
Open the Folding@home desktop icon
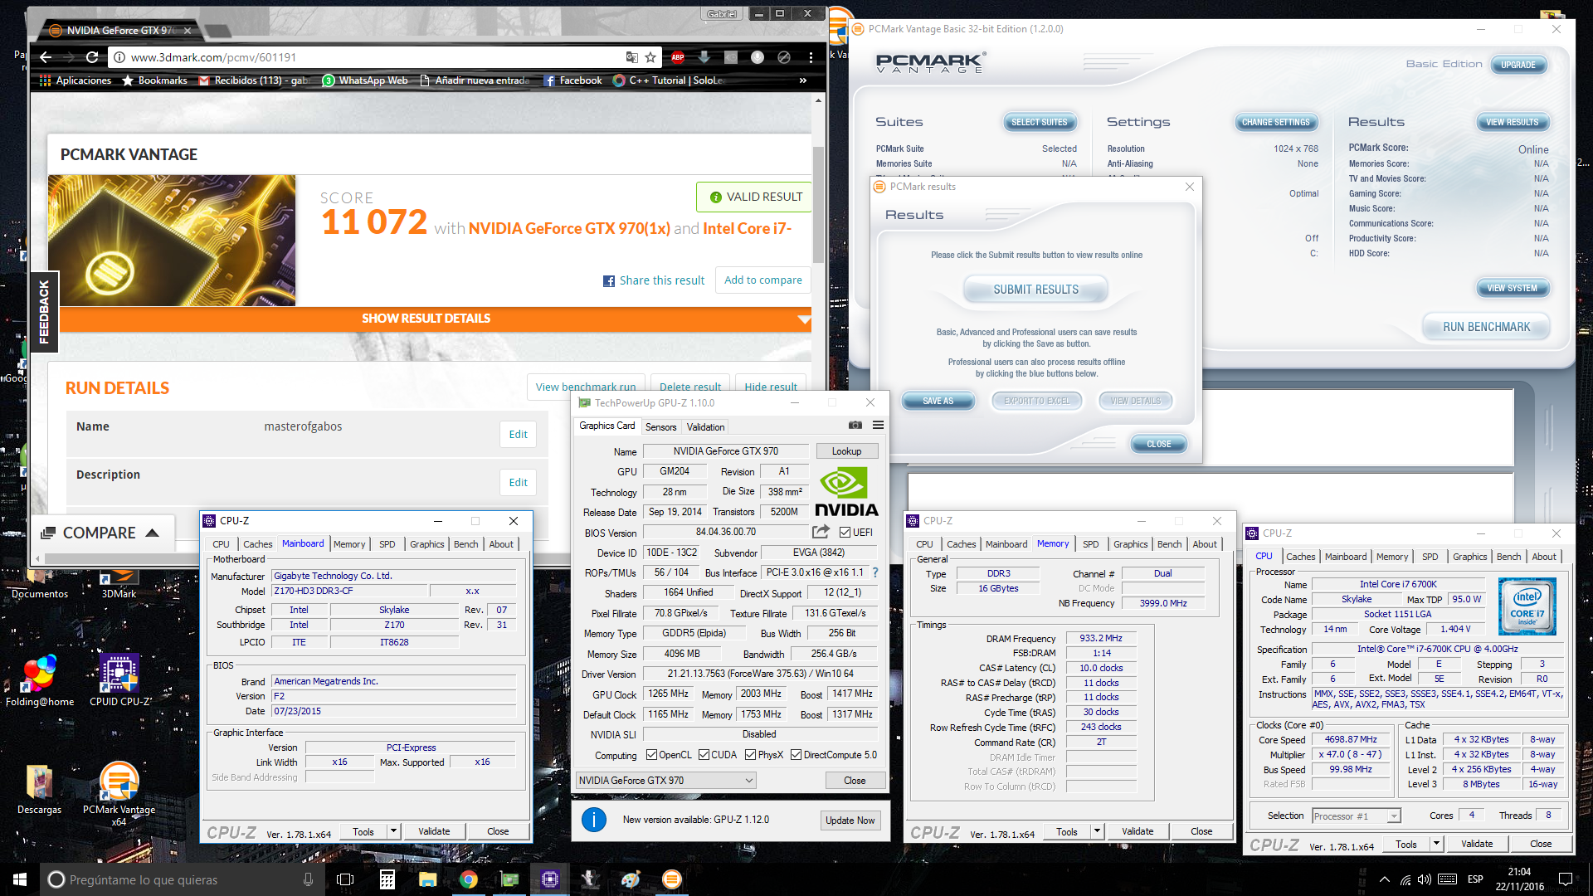(x=40, y=680)
